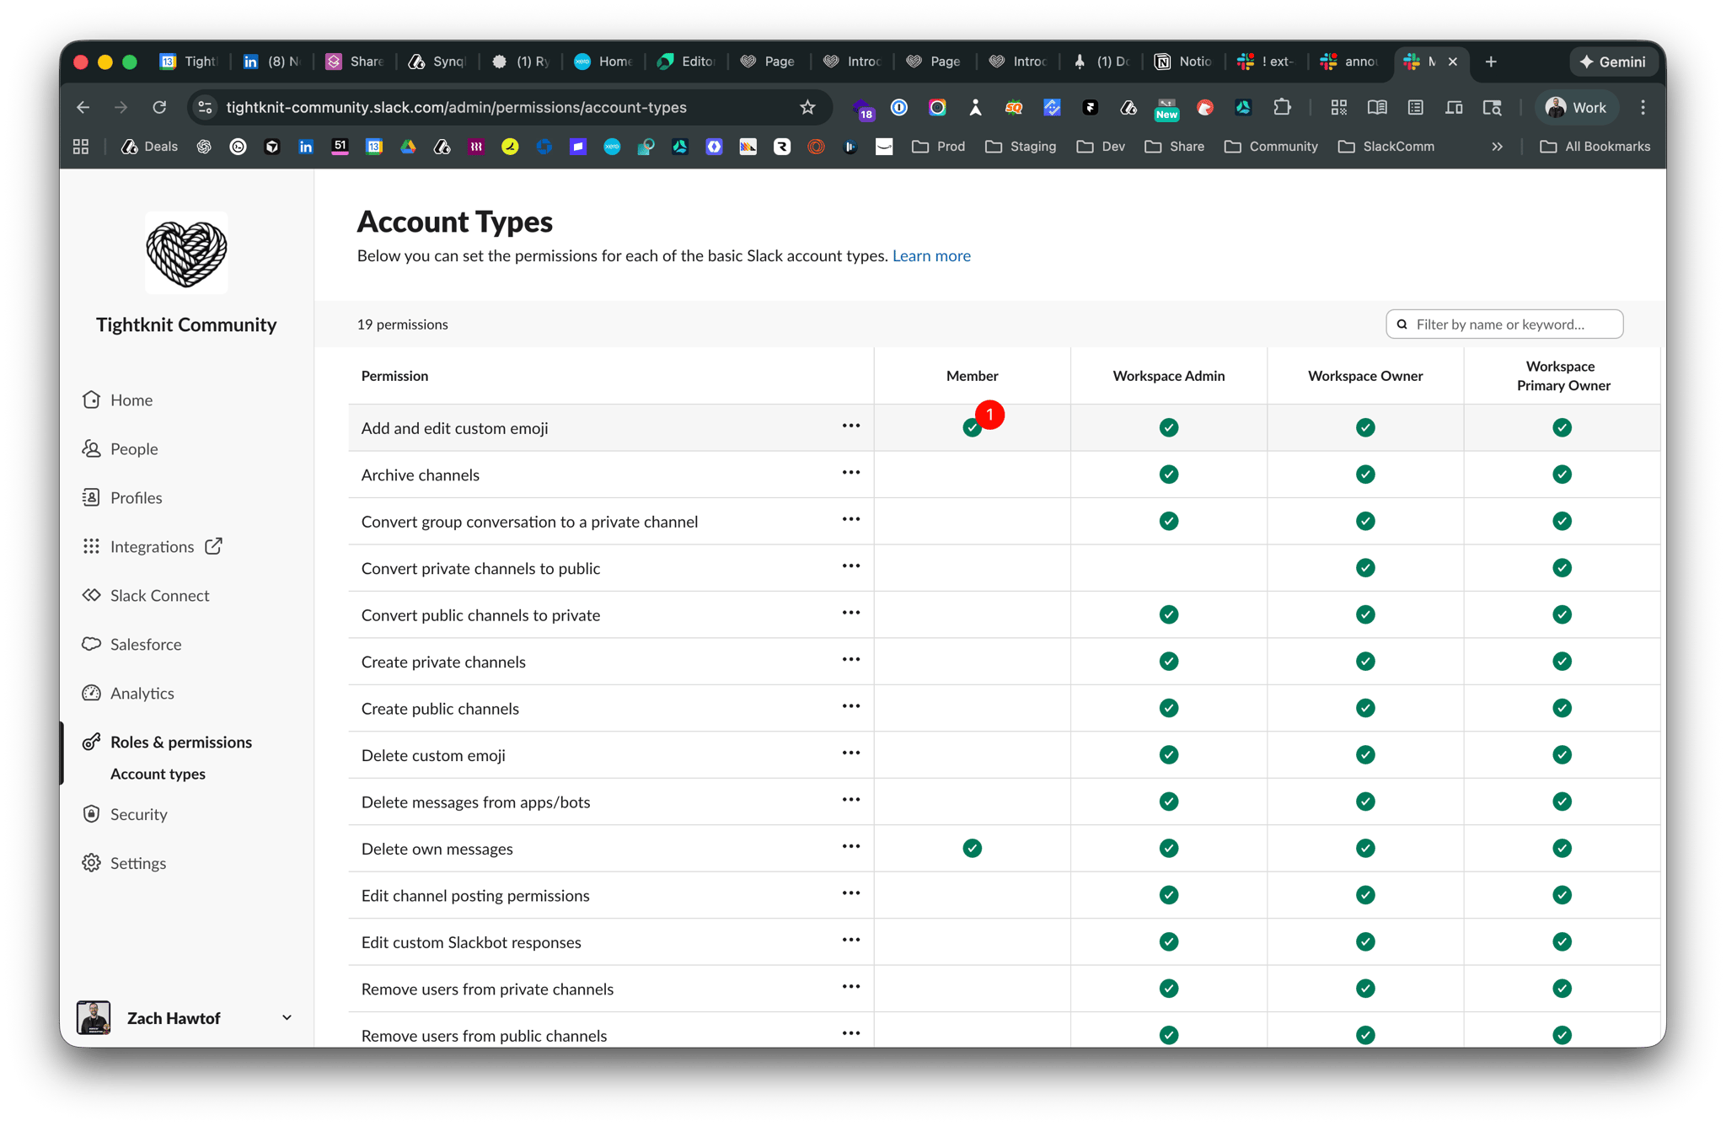Click Member checkmark for Add and edit custom emoji
The width and height of the screenshot is (1726, 1126).
[x=972, y=428]
